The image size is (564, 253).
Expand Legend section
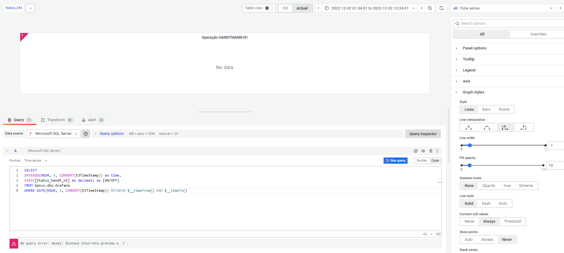469,70
